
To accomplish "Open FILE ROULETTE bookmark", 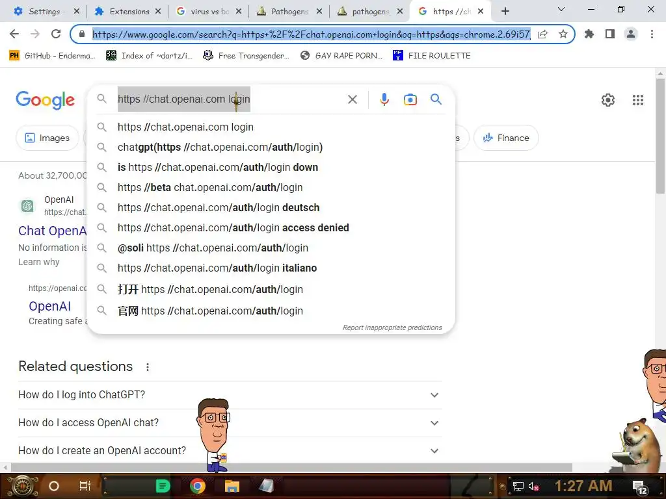I will click(432, 56).
